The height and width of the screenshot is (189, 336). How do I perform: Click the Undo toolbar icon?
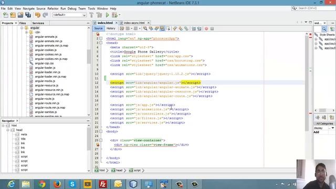[38, 15]
